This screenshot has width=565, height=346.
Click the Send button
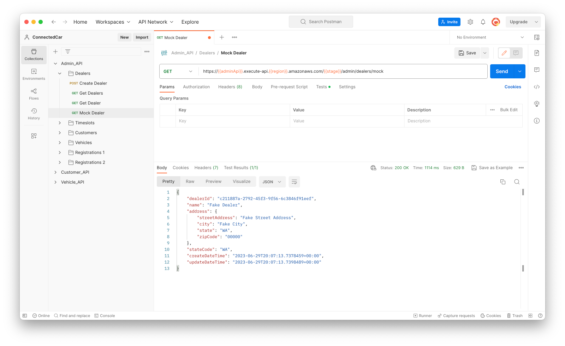coord(502,71)
